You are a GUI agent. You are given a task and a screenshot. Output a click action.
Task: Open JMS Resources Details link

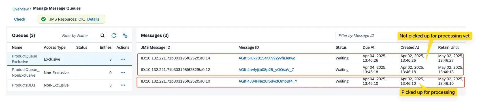click(x=93, y=19)
